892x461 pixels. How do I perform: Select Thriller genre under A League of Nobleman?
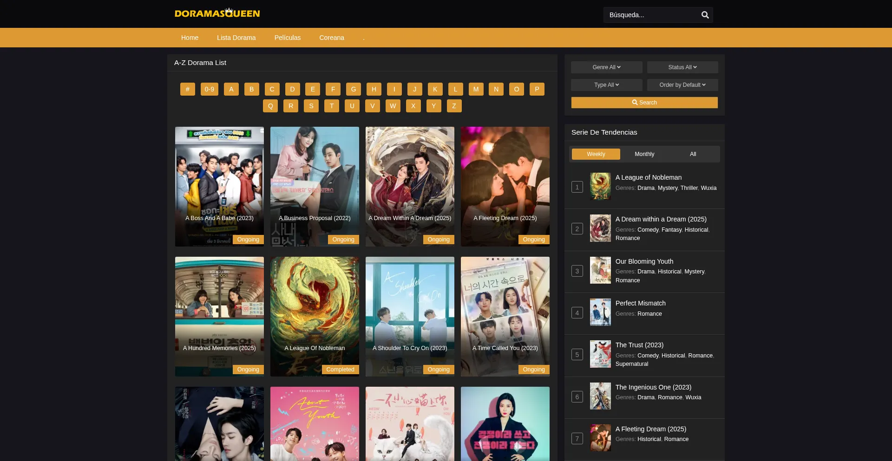point(689,188)
